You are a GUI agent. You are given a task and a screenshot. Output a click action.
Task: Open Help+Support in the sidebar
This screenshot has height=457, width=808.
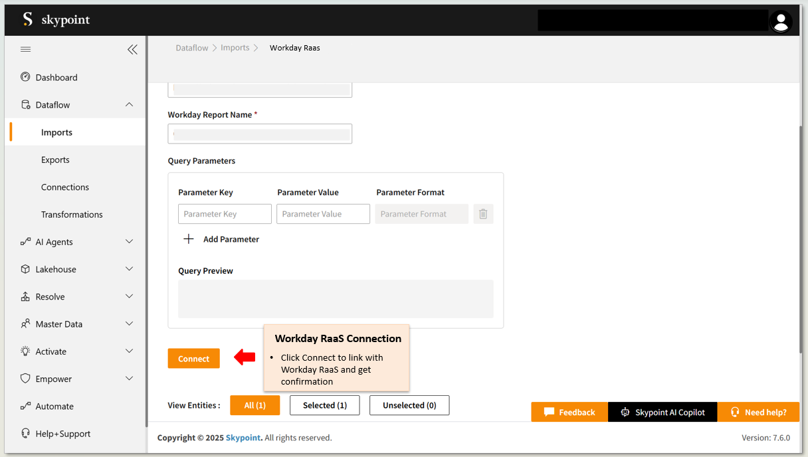click(x=62, y=434)
